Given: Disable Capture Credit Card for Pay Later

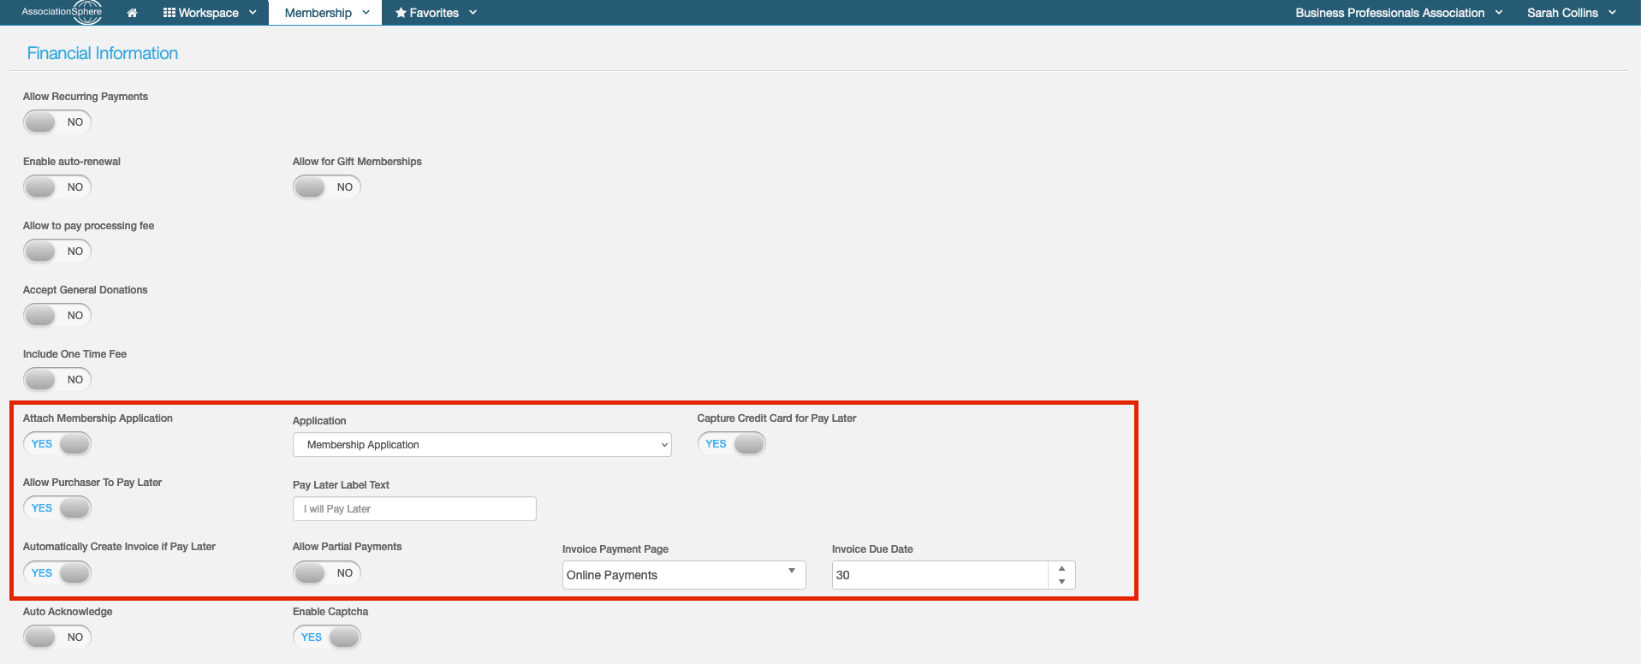Looking at the screenshot, I should 732,444.
